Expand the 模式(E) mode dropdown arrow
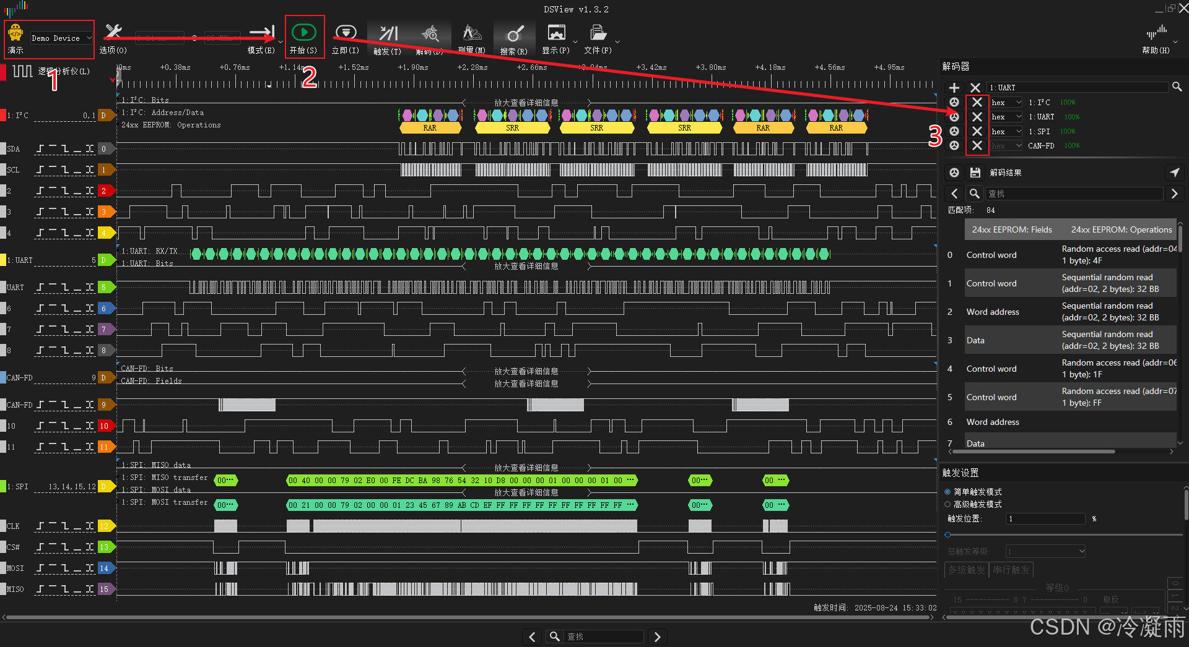The width and height of the screenshot is (1189, 647). coord(281,42)
